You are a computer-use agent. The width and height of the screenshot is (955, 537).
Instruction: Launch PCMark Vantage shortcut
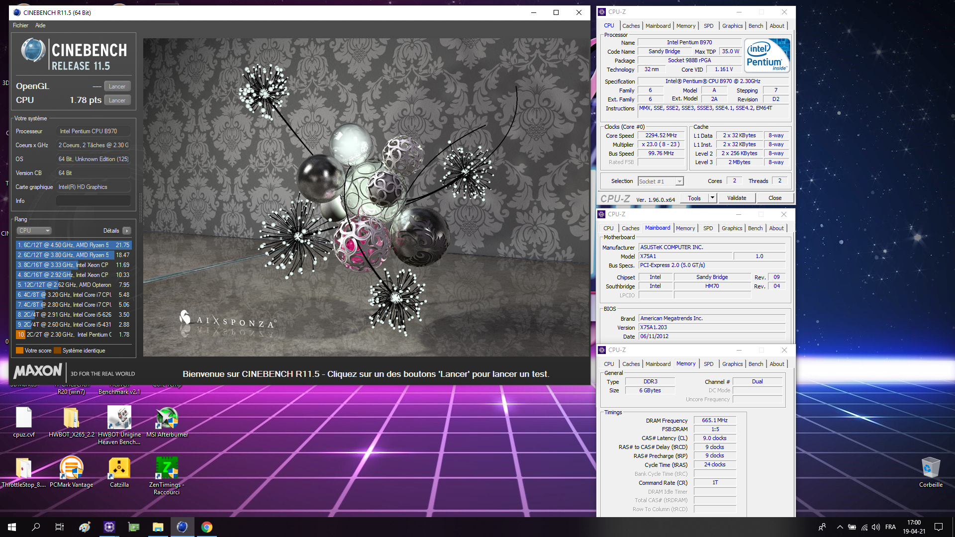[x=72, y=472]
